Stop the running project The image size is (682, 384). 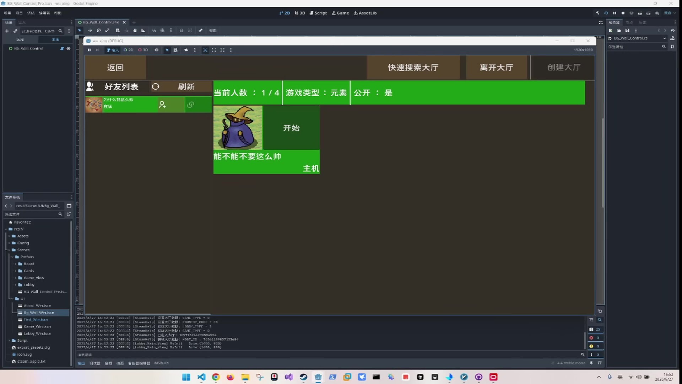623,13
